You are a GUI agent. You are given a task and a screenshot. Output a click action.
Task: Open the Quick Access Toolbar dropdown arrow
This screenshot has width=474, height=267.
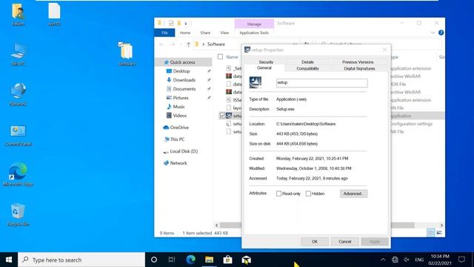[x=186, y=23]
